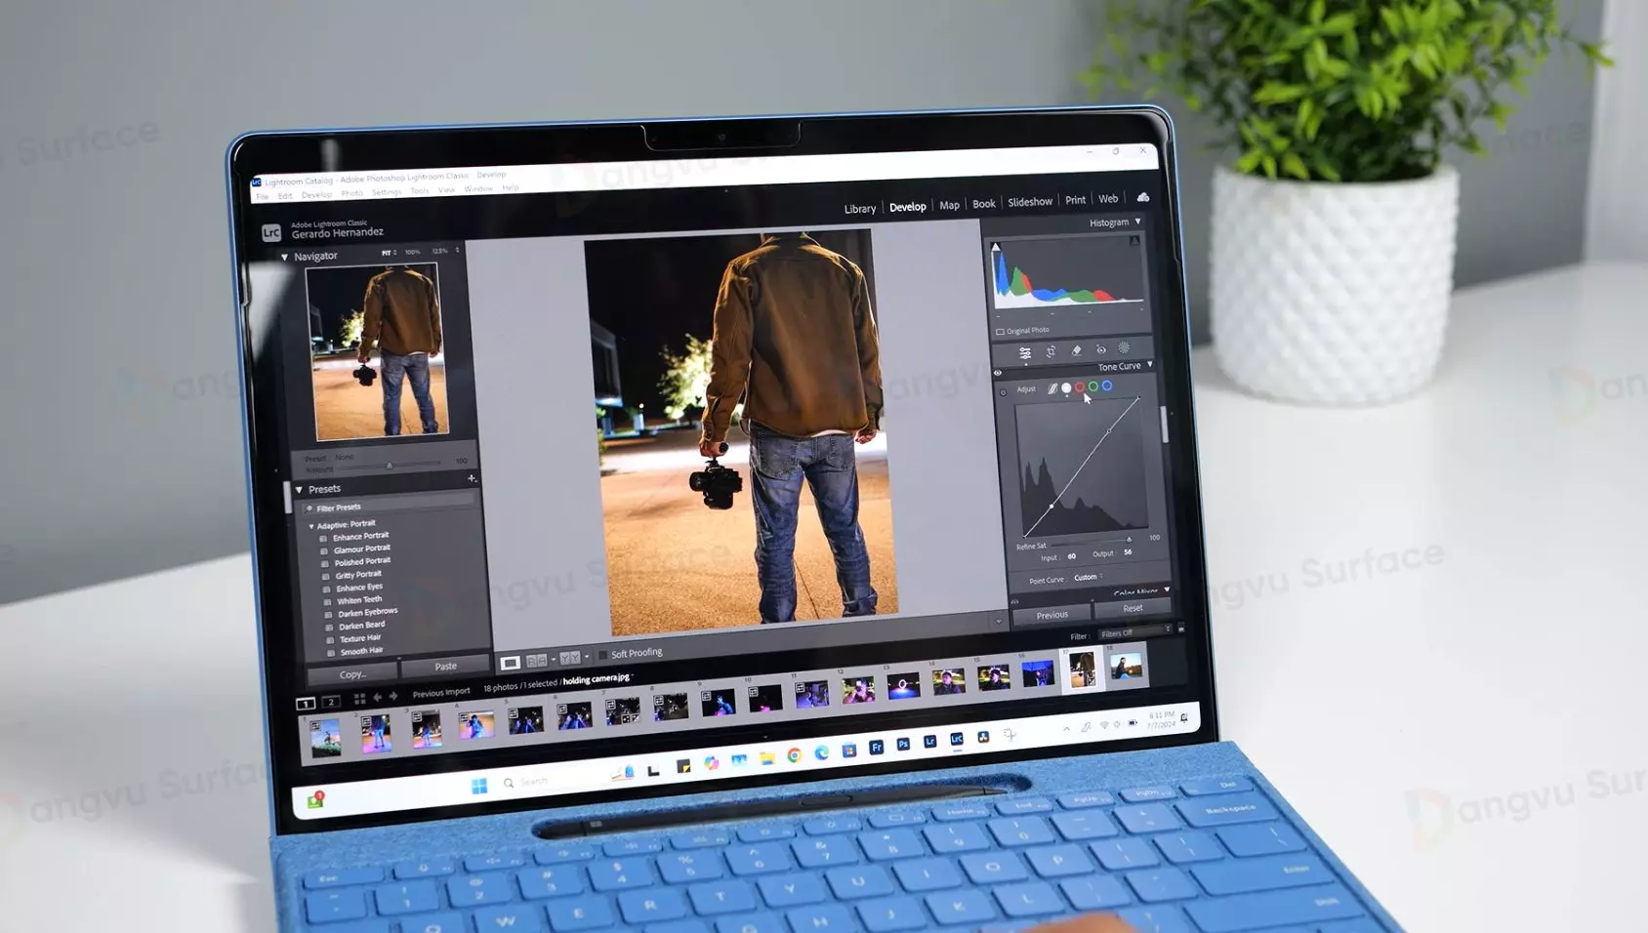Click the Copy... button
Image resolution: width=1648 pixels, height=933 pixels.
[x=352, y=674]
